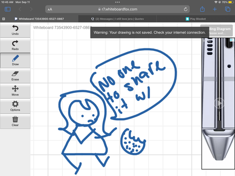Switch to the Quotev Messages tab

(x=117, y=19)
